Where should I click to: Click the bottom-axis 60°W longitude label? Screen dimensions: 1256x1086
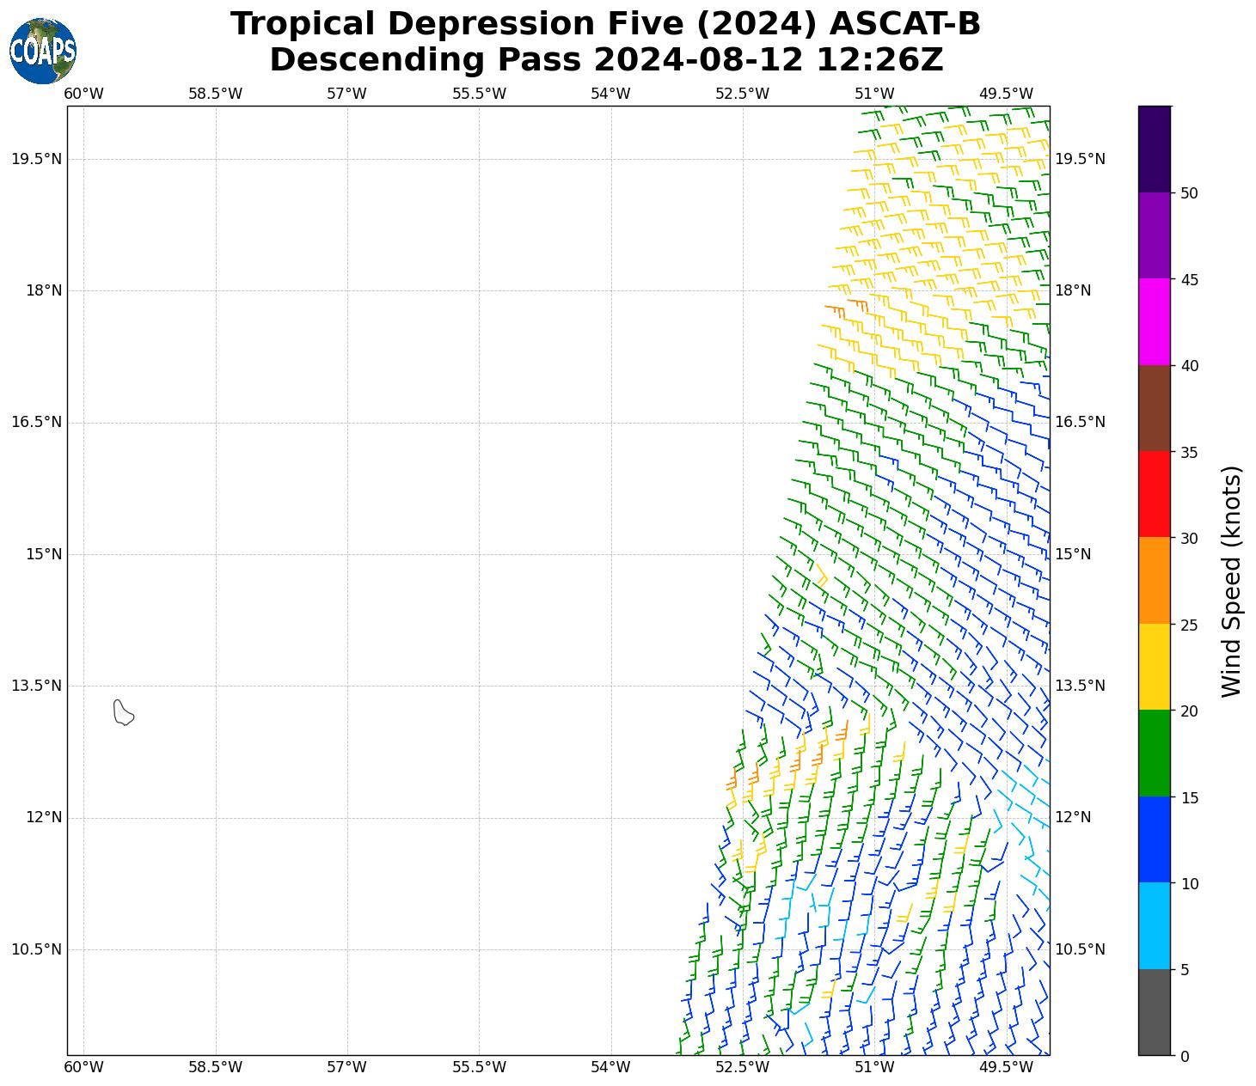(83, 1067)
